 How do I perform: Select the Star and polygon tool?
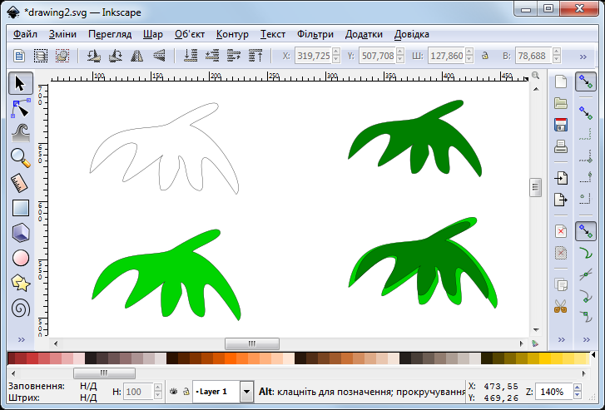click(x=21, y=283)
